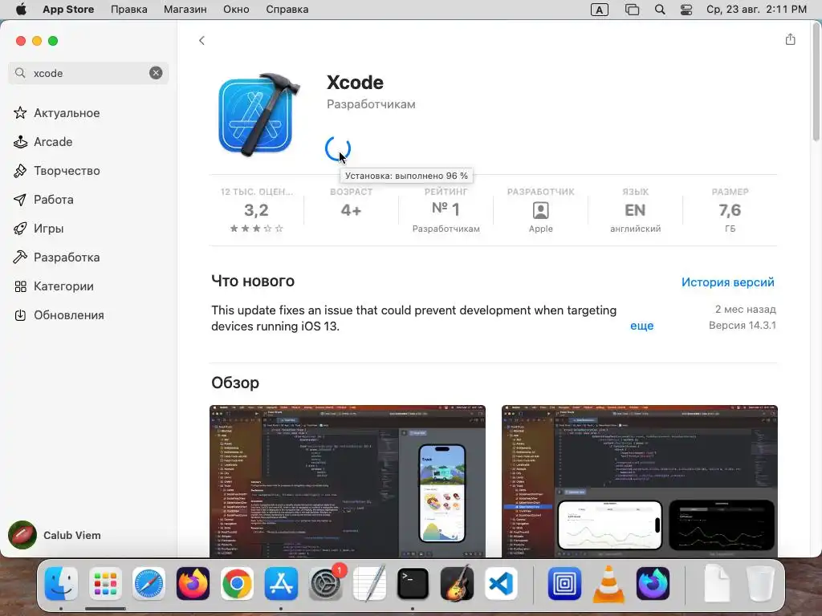Viewport: 822px width, 616px height.
Task: Open Safari from the Dock
Action: 149,583
